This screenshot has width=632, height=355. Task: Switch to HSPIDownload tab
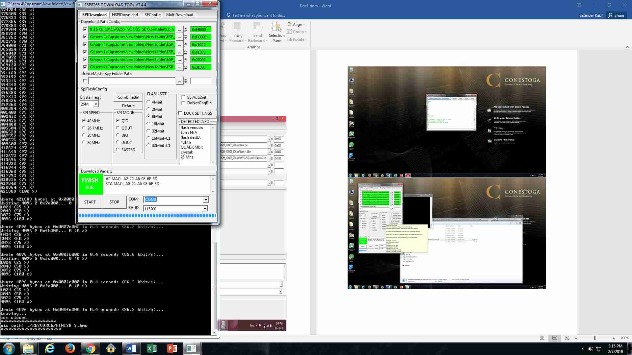[x=124, y=14]
